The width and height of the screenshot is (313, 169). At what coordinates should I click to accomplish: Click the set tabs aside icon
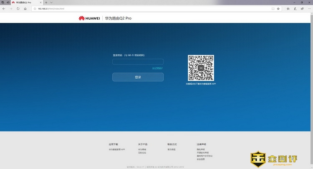tap(8, 2)
